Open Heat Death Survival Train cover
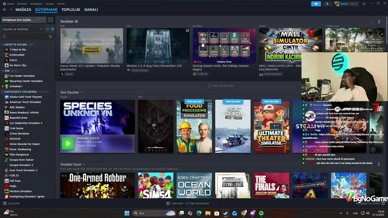Image resolution: width=388 pixels, height=218 pixels. point(233,126)
